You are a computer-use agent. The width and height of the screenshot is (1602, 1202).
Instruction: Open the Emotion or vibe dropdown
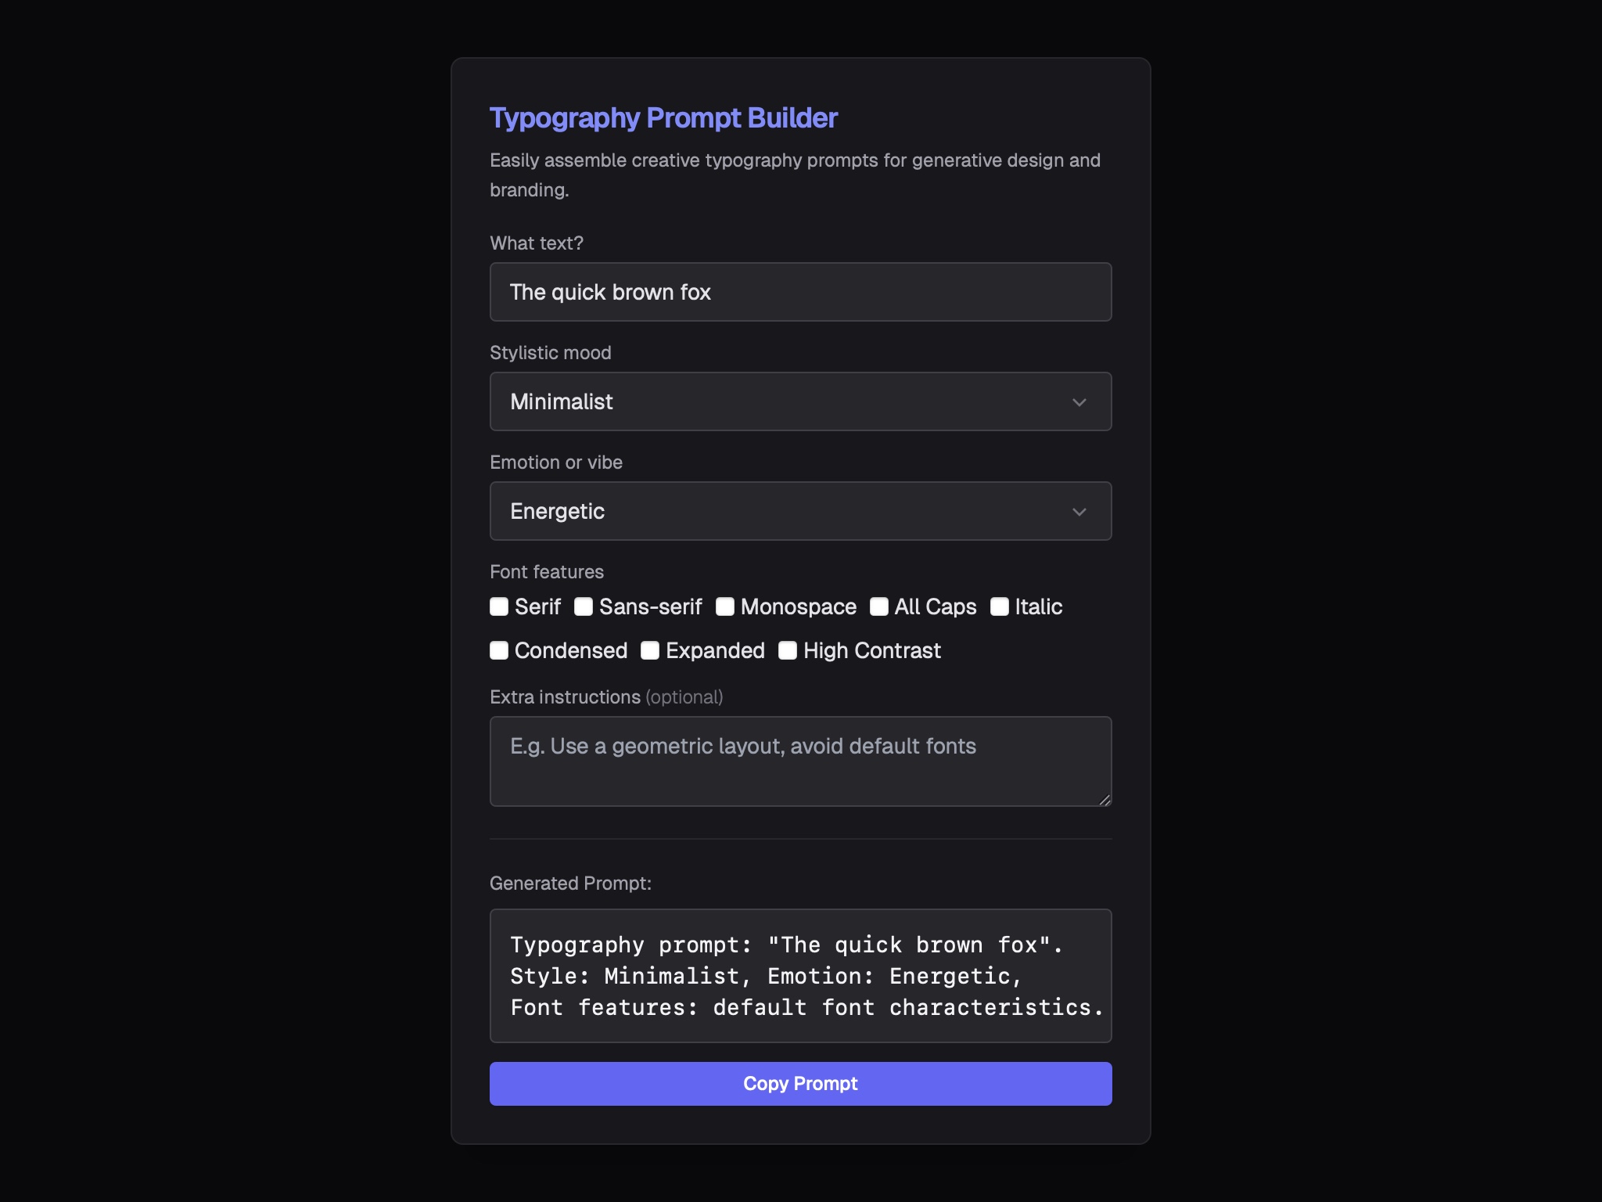click(800, 511)
